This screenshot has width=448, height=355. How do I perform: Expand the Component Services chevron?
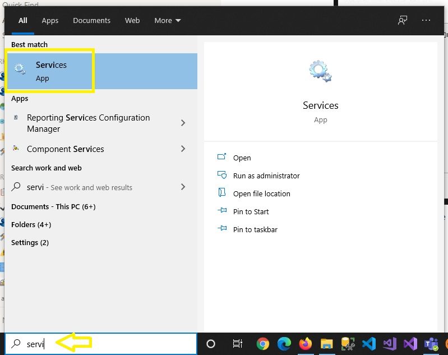coord(183,149)
